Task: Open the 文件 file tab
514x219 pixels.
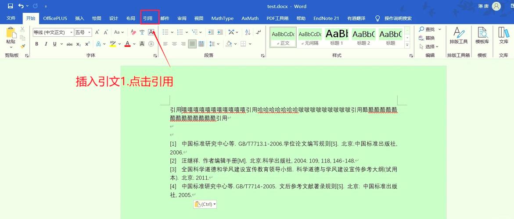Action: point(11,18)
